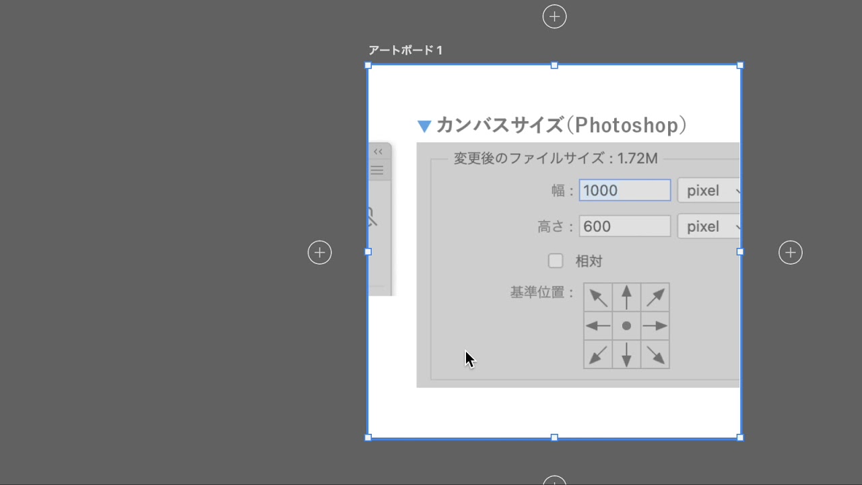Select the bottom-right arrow in the 基準位置 grid

(655, 354)
